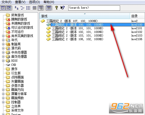Click the search here input box
The height and width of the screenshot is (115, 145).
point(94,8)
